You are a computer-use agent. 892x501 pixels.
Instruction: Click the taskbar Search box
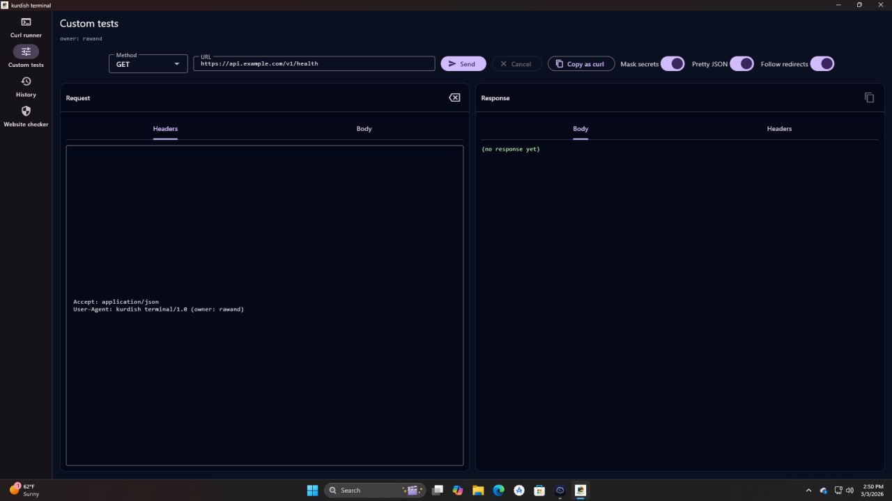375,490
